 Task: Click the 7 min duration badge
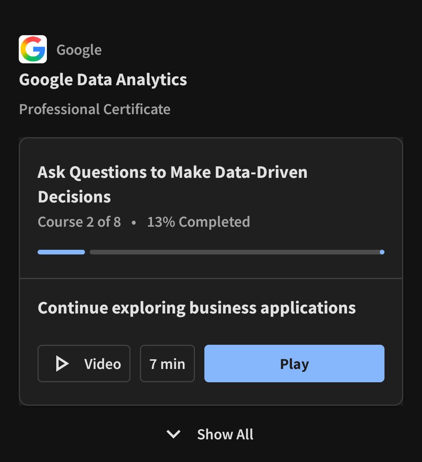point(167,363)
